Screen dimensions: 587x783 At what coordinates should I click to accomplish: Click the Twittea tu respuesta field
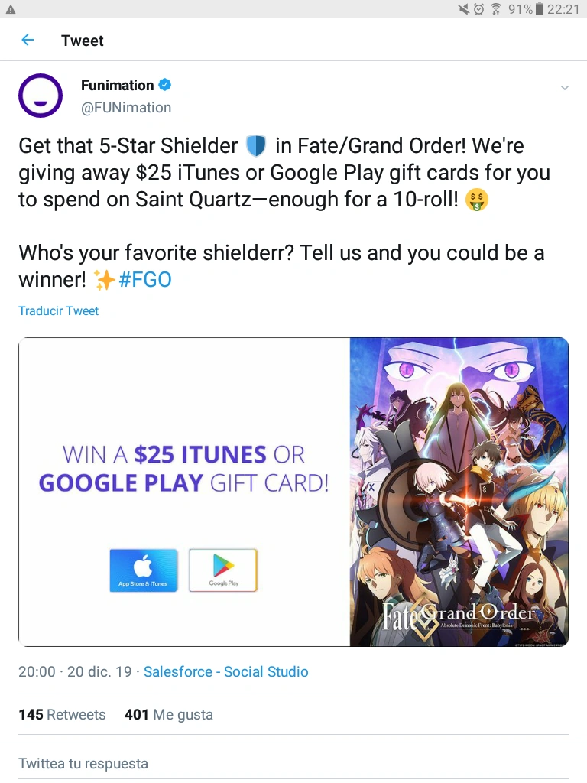(x=293, y=764)
